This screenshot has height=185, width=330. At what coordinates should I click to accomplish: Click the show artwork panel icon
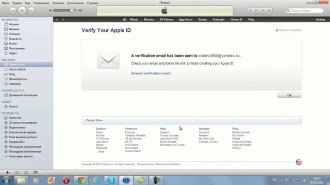36,173
